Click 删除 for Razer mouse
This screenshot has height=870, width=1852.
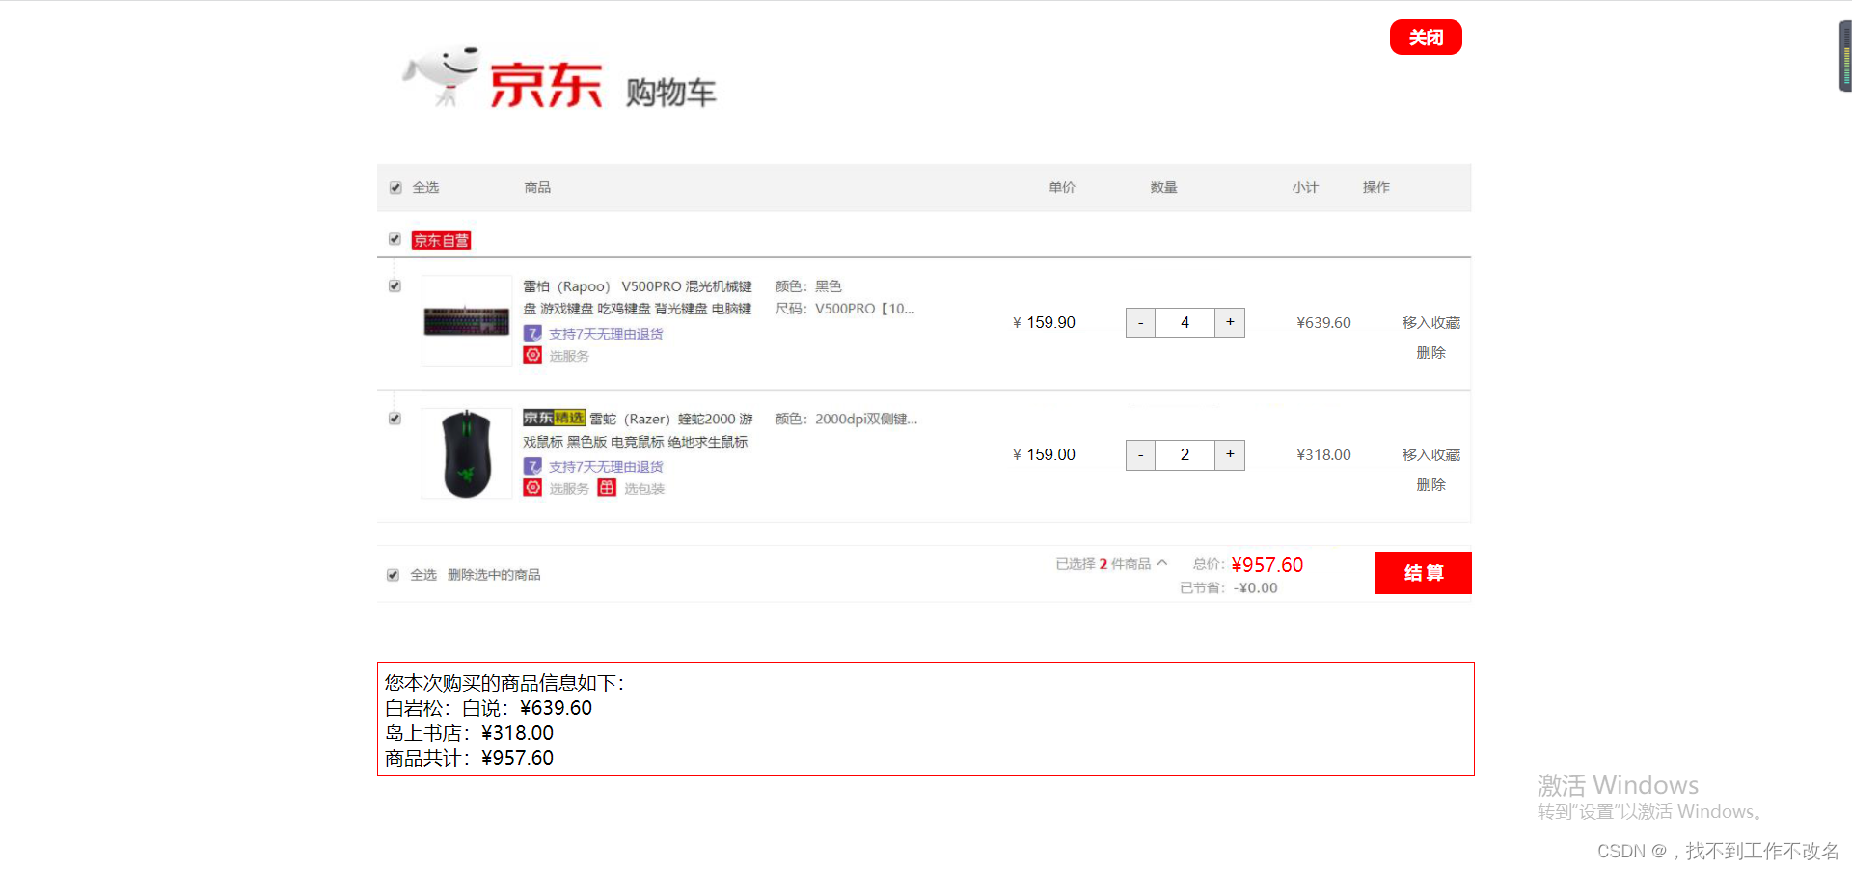pyautogui.click(x=1431, y=485)
